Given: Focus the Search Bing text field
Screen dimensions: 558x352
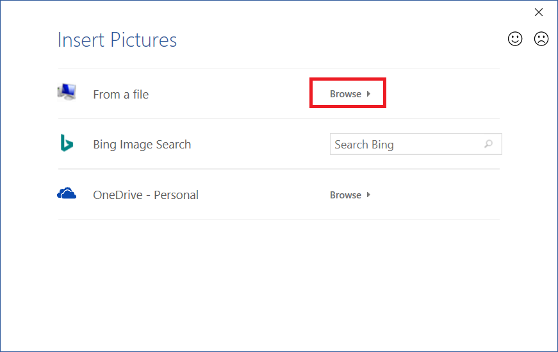Looking at the screenshot, I should click(x=407, y=145).
